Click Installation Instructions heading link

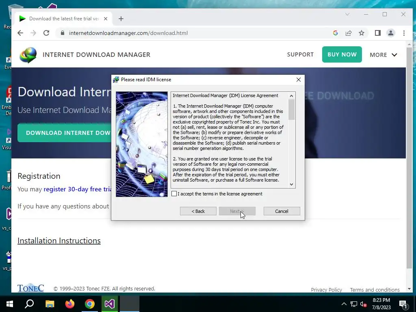[59, 240]
